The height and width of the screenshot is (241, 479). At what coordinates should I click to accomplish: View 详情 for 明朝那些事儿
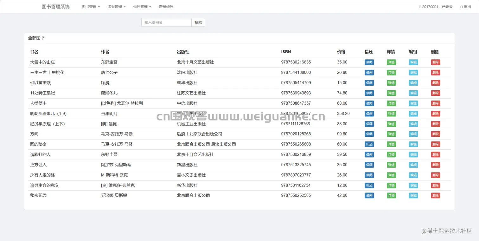pos(391,114)
